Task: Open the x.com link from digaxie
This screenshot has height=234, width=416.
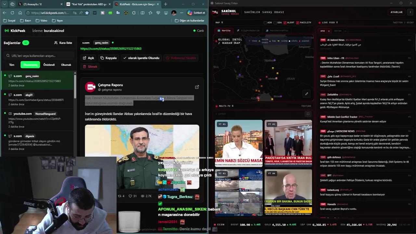Action: (x=37, y=142)
